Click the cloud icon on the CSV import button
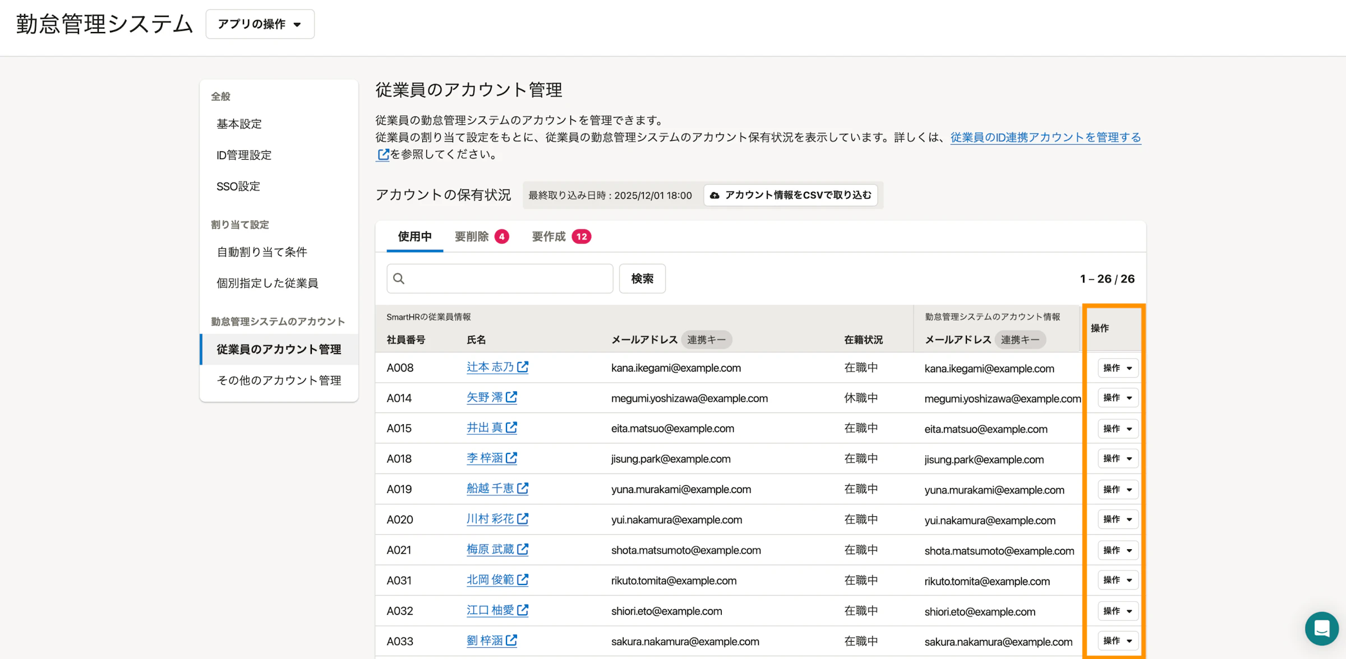The width and height of the screenshot is (1346, 659). click(715, 195)
